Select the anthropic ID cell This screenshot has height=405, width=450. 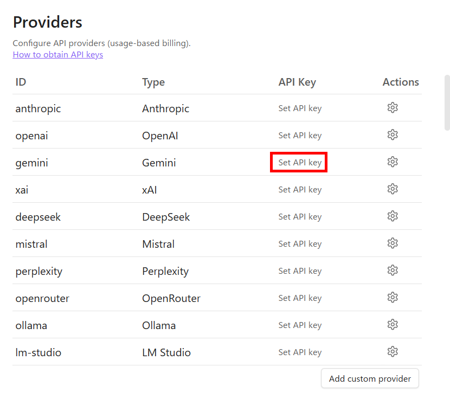[x=38, y=109]
